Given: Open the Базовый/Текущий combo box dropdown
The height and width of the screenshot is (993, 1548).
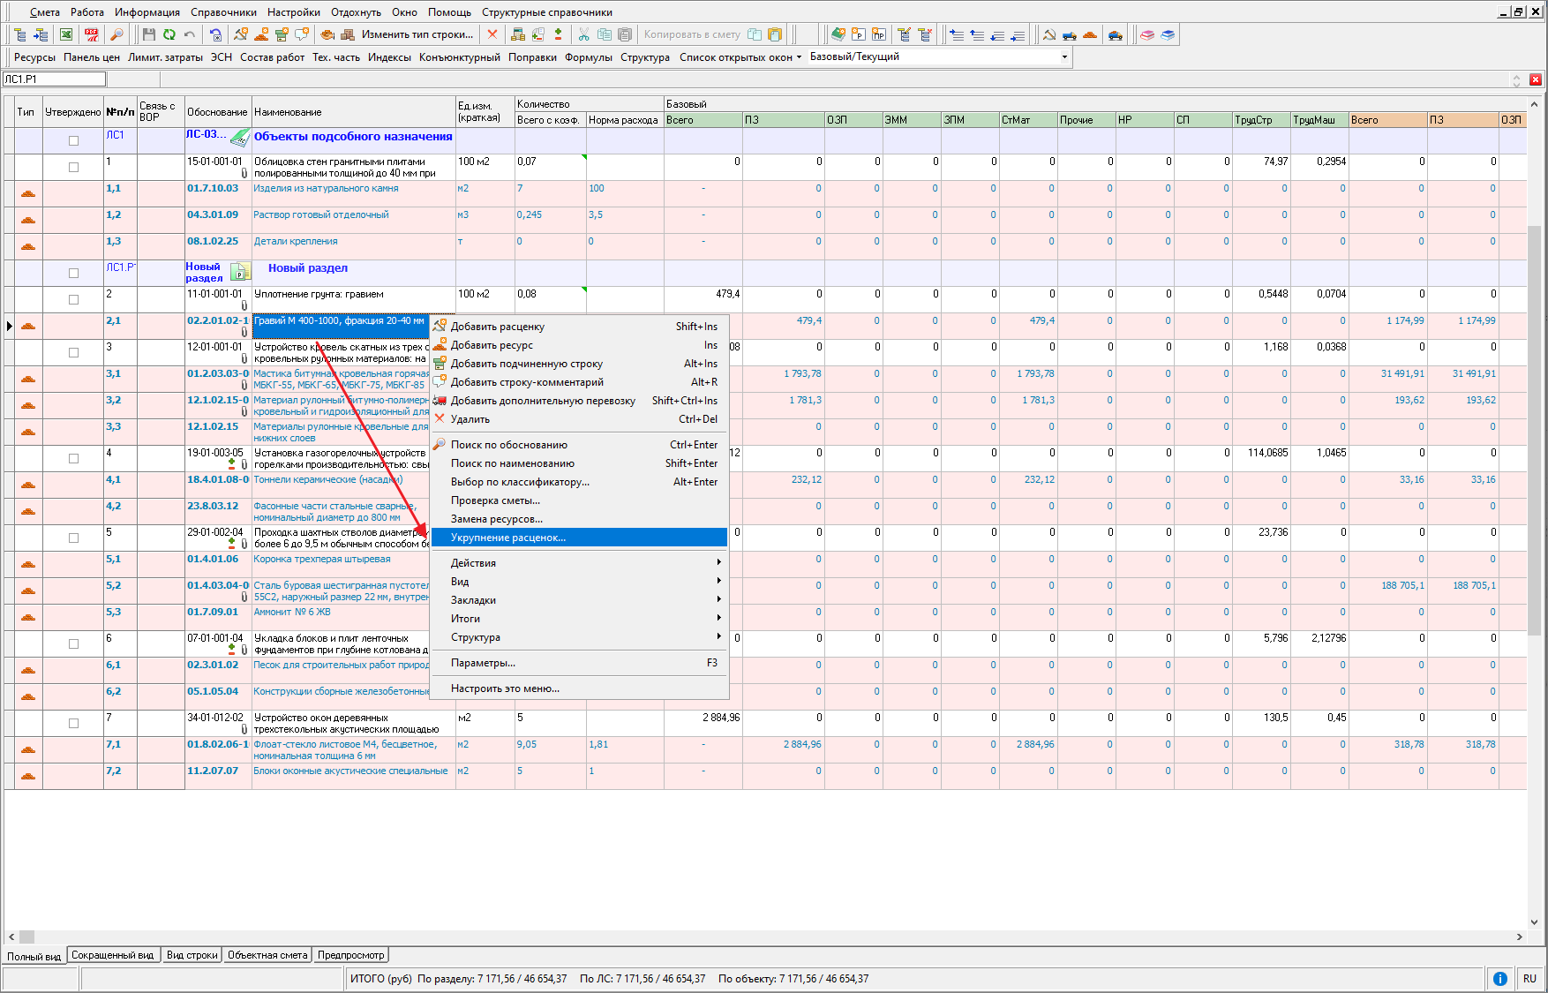Looking at the screenshot, I should (1064, 56).
